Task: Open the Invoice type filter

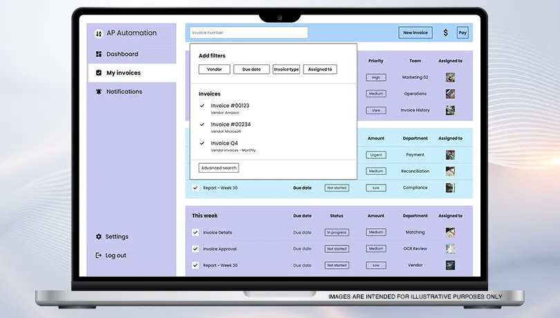Action: (x=286, y=69)
